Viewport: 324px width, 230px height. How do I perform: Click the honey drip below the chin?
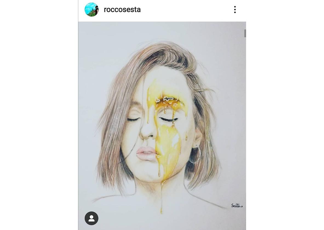click(161, 198)
